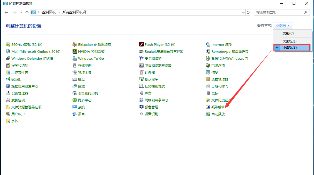The height and width of the screenshot is (175, 314).
Task: Click the 语言 icon
Action: coord(75,114)
